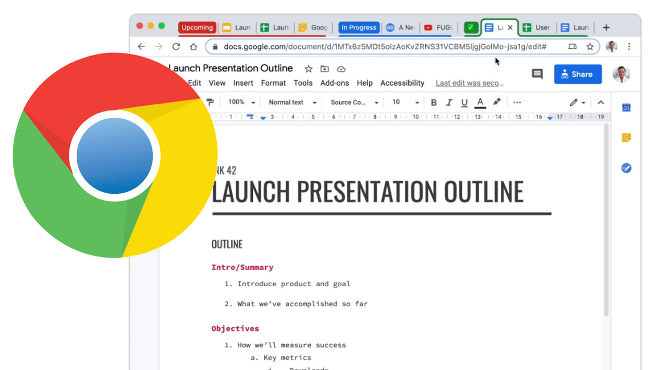Open the text color A control

point(480,102)
